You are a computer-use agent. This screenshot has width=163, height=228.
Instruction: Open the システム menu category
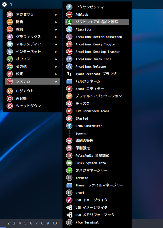[x=33, y=81]
